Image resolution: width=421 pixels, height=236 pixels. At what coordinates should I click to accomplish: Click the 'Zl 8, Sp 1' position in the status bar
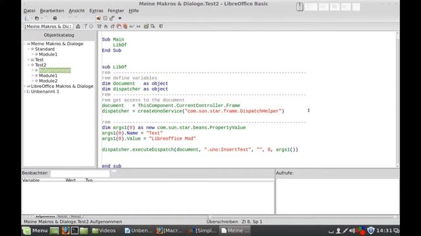pos(252,222)
